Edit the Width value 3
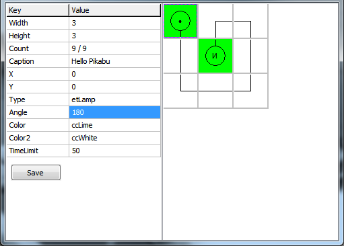This screenshot has height=246, width=344. 115,23
